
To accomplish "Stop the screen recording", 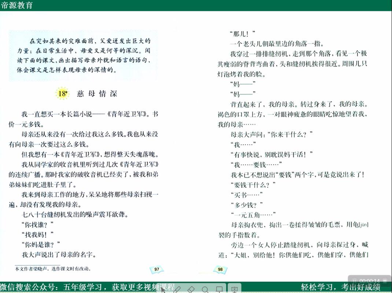I will 385,281.
